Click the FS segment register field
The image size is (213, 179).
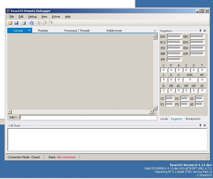coord(184,104)
